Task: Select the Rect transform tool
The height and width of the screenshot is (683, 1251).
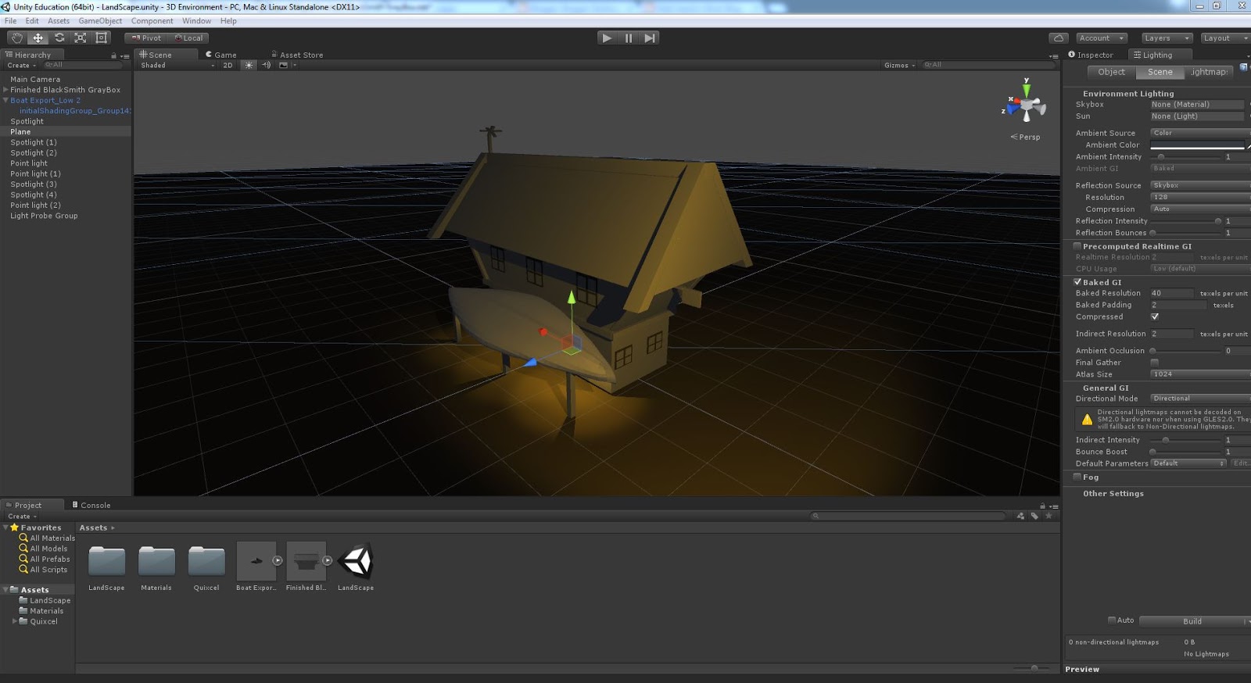Action: click(101, 38)
